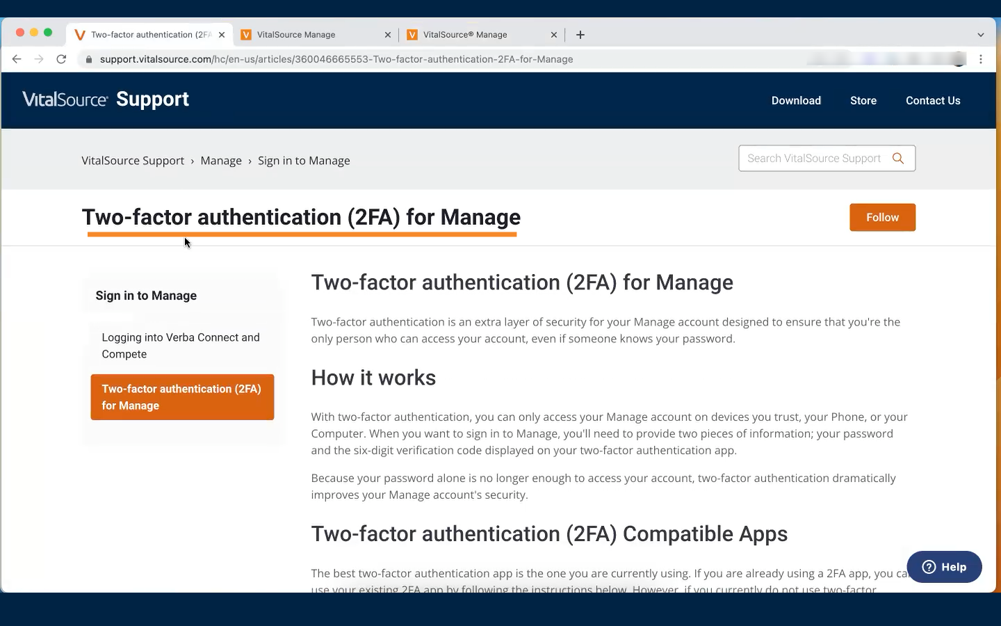Switch to the VitalSource Manage tab

tap(306, 35)
